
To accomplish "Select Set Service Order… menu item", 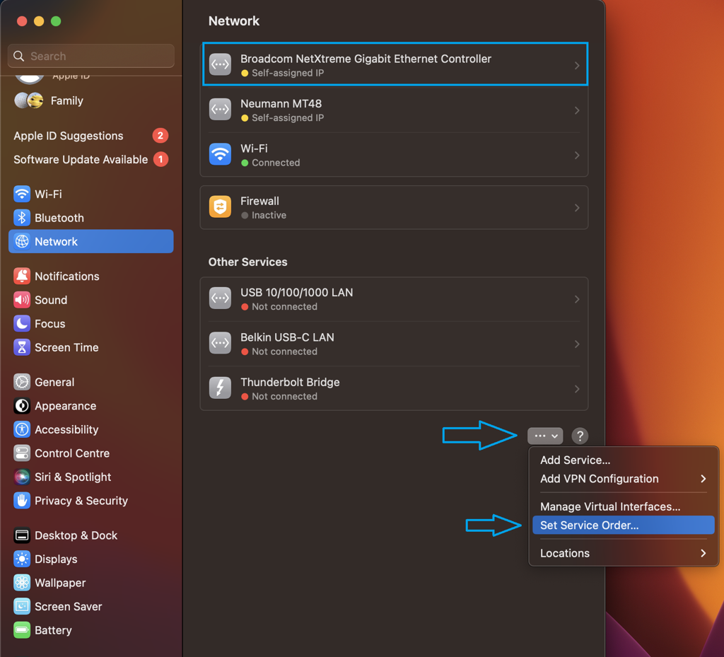I will click(x=624, y=525).
